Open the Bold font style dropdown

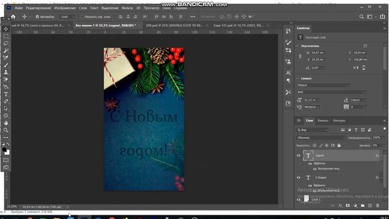[x=332, y=92]
